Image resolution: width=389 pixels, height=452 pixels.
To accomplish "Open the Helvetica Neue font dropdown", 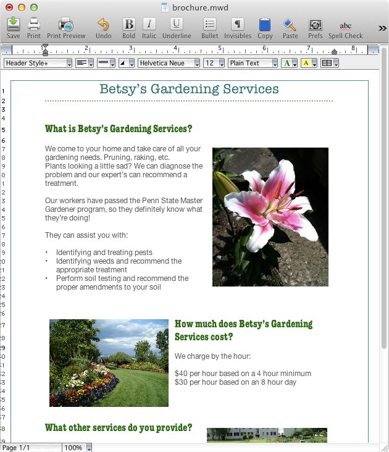I will [169, 63].
